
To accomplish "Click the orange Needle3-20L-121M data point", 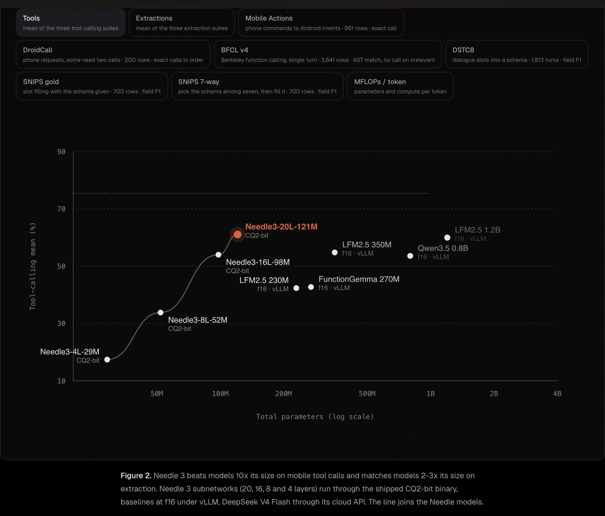I will [238, 234].
